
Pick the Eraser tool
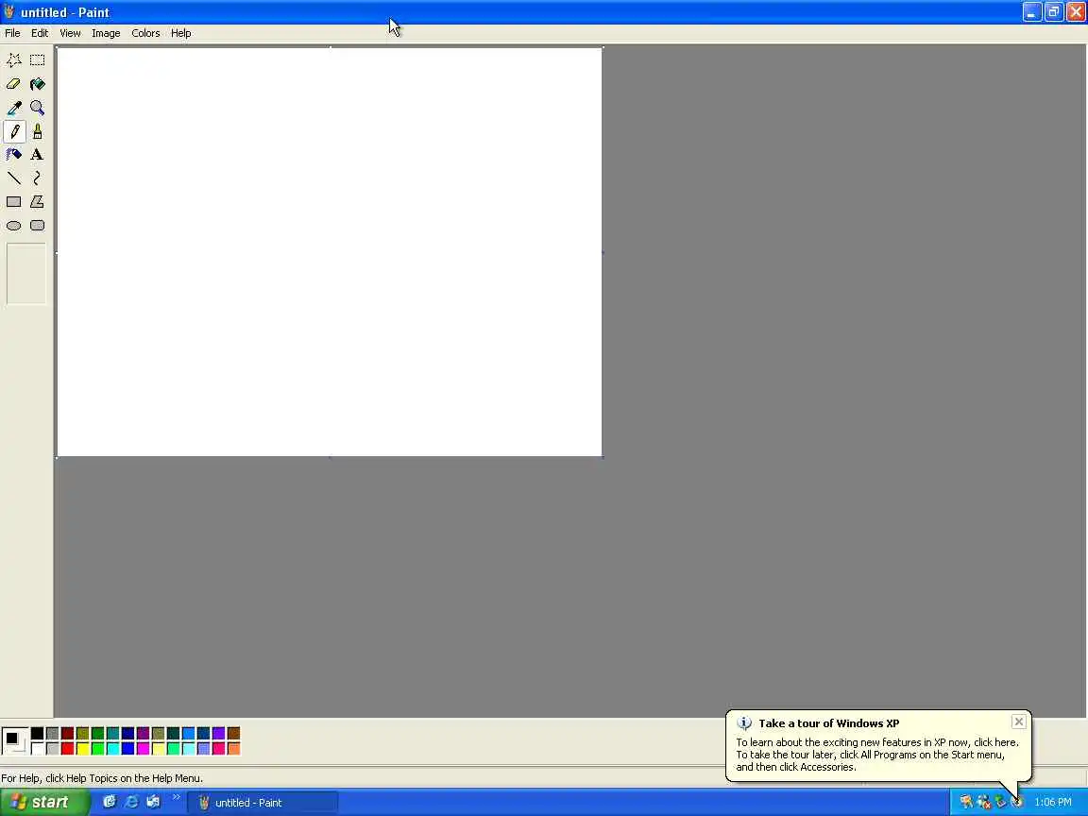14,84
